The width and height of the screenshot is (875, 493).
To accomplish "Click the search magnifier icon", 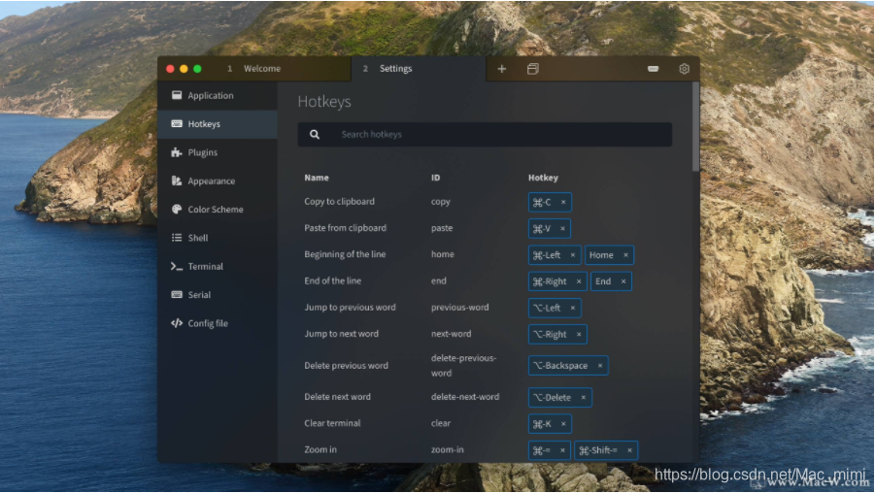I will pyautogui.click(x=315, y=134).
